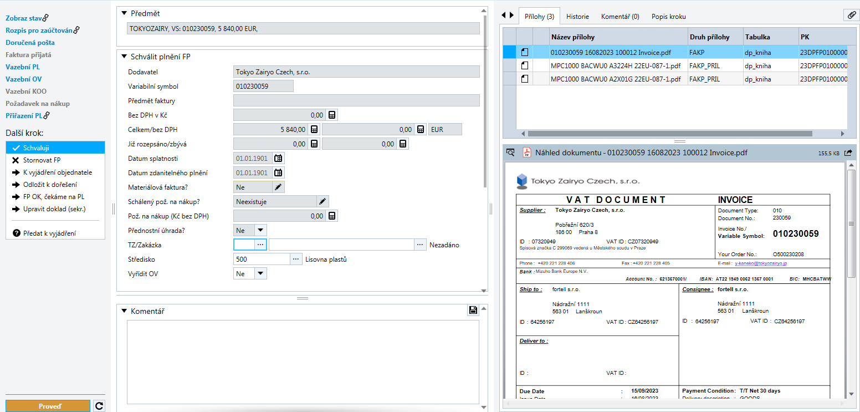860x412 pixels.
Task: Edit Materiálová faktura pencil icon
Action: point(279,187)
